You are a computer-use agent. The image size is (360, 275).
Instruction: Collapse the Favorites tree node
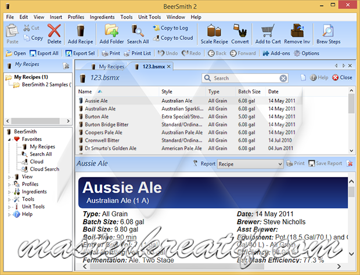[x=9, y=139]
